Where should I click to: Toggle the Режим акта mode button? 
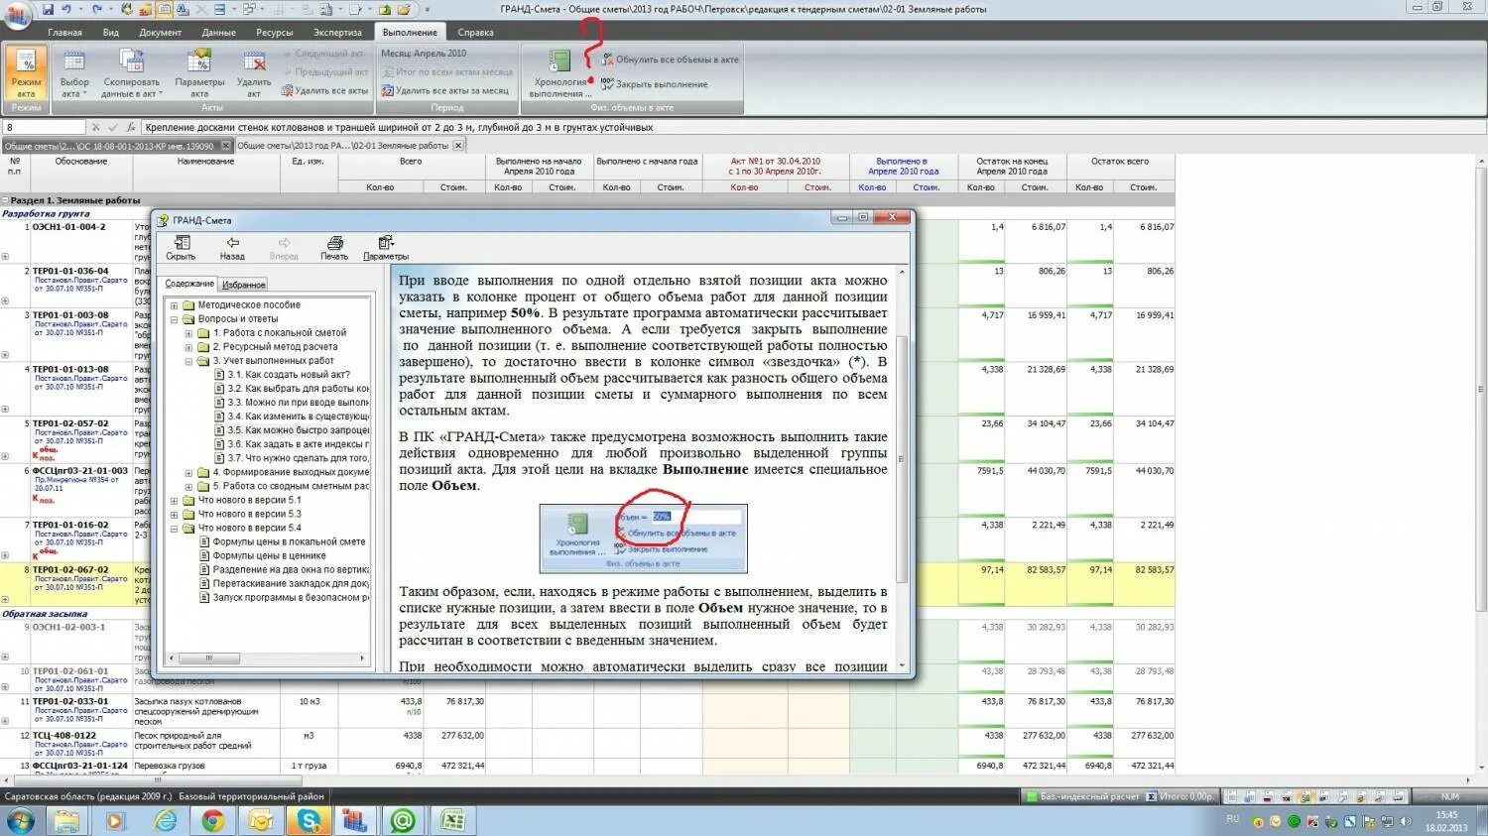pos(26,72)
